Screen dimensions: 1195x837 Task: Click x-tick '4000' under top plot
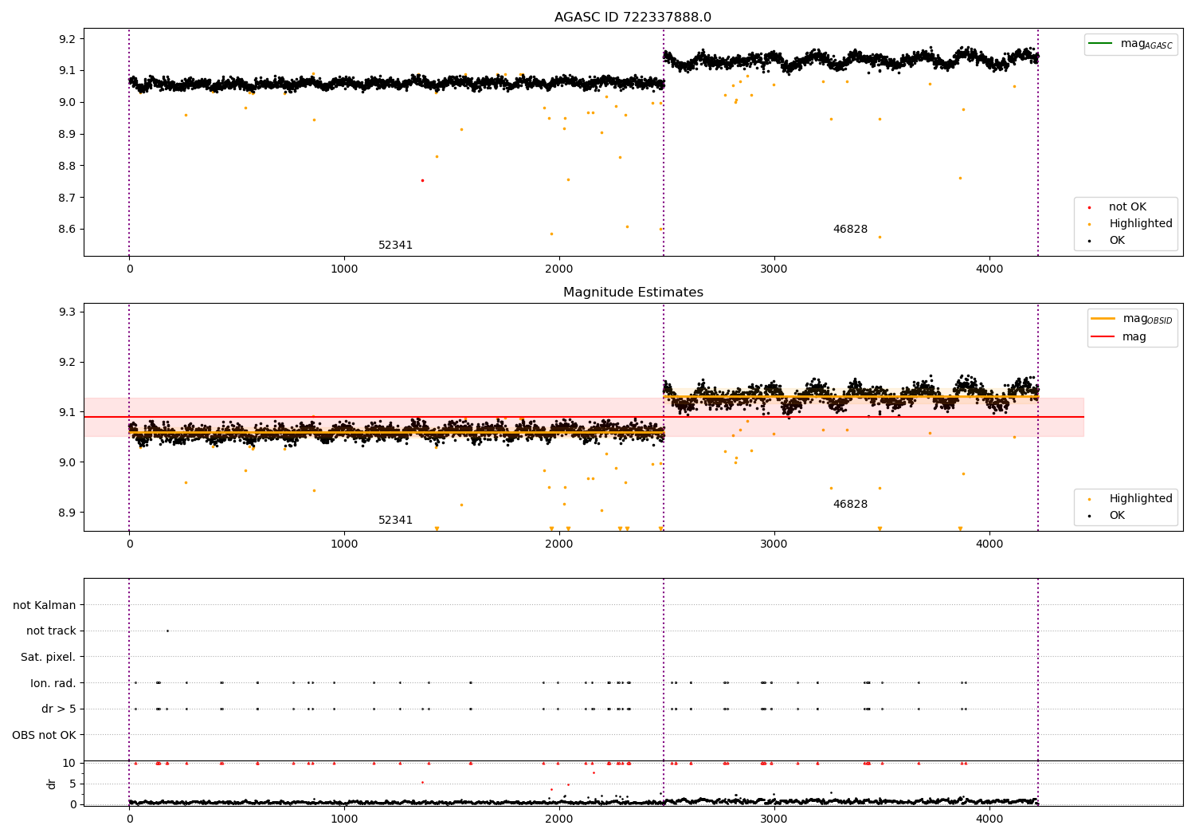989,269
